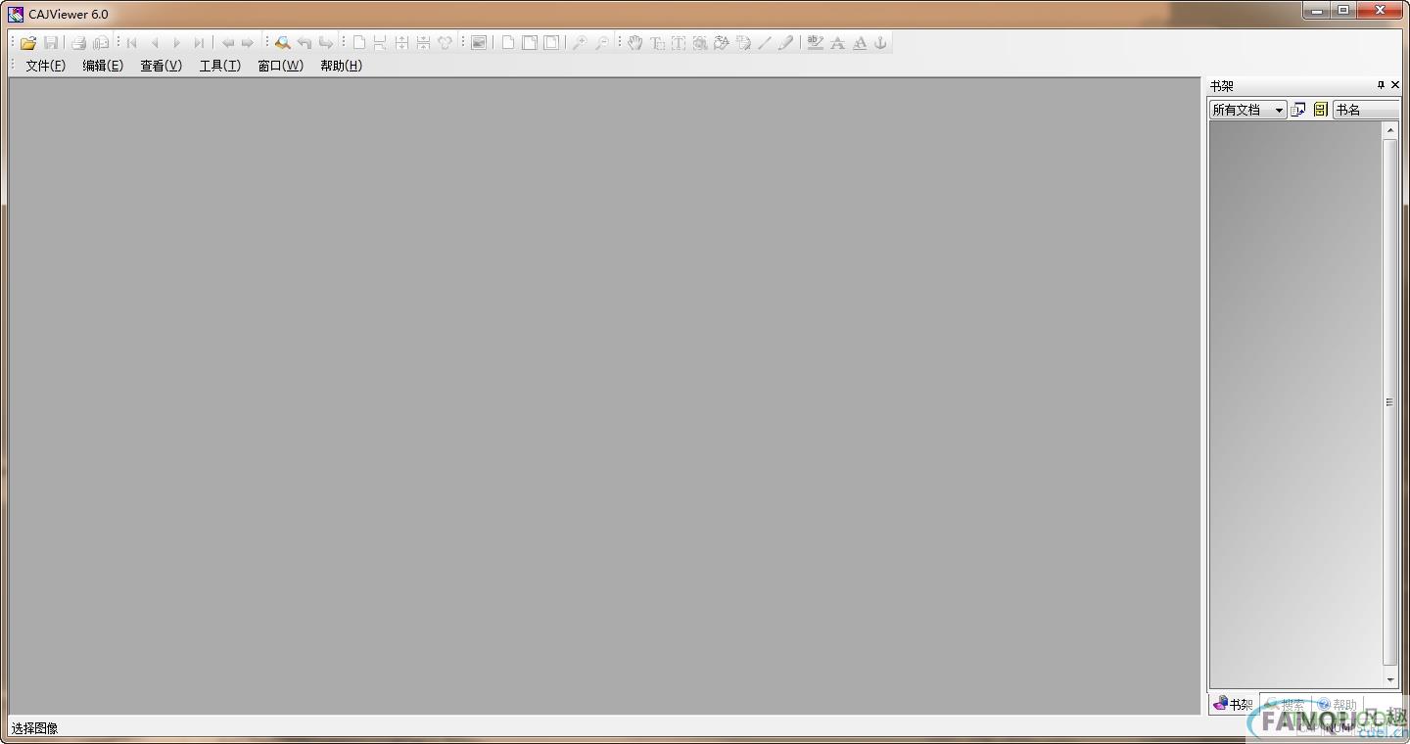1410x744 pixels.
Task: Select the text selection tool icon
Action: coord(657,43)
